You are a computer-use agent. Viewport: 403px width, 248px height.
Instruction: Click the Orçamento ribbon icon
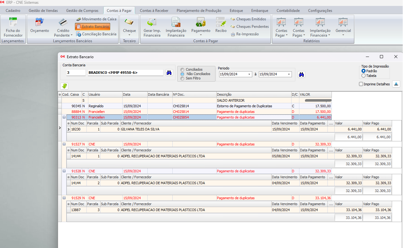tap(40, 26)
